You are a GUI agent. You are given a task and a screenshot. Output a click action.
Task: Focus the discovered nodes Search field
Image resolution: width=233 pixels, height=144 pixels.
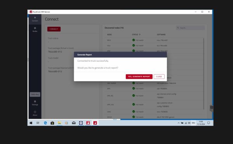click(191, 28)
